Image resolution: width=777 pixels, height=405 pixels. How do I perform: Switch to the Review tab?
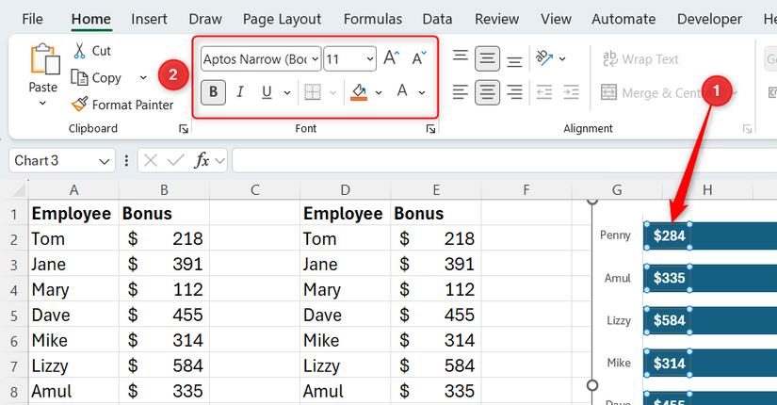point(496,19)
